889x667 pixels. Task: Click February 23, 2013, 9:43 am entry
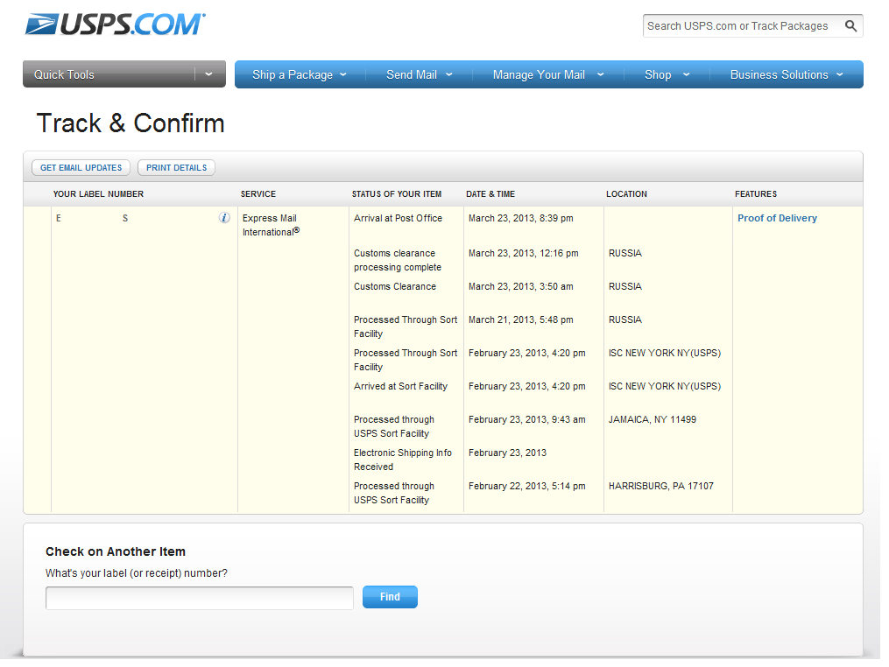(x=526, y=419)
